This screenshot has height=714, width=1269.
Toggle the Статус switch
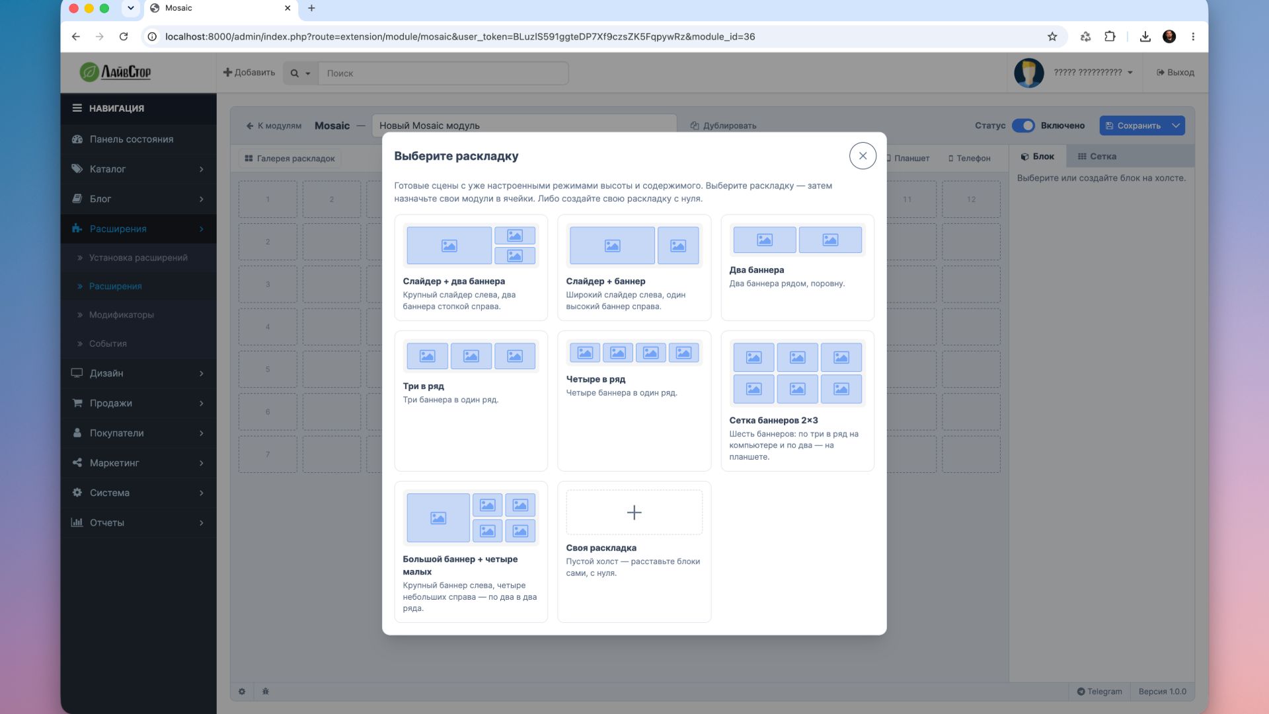[1023, 125]
